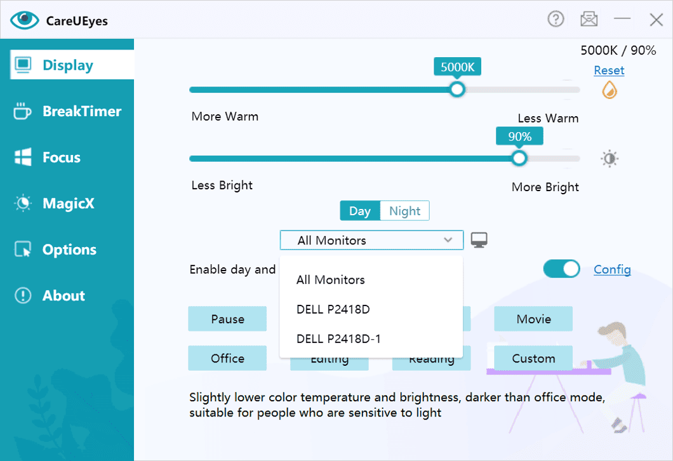Open the Config link
Screen dimensions: 673x461
click(x=612, y=269)
